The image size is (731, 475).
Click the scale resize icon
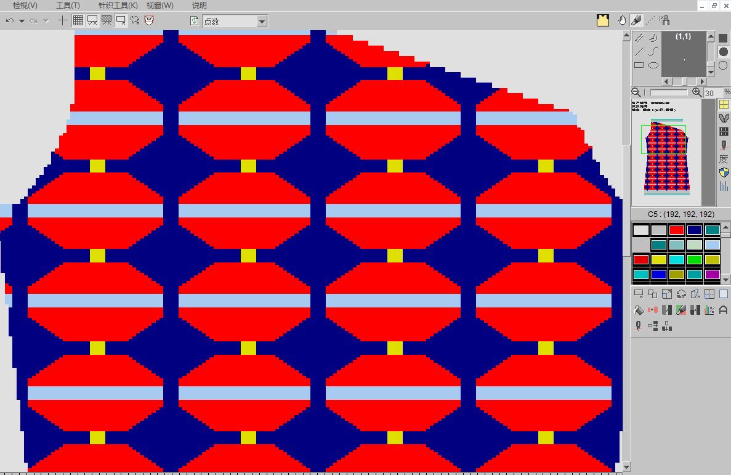(x=667, y=294)
